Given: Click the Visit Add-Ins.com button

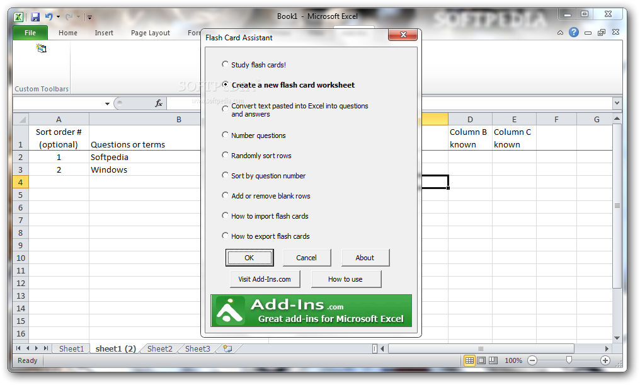Looking at the screenshot, I should click(265, 279).
